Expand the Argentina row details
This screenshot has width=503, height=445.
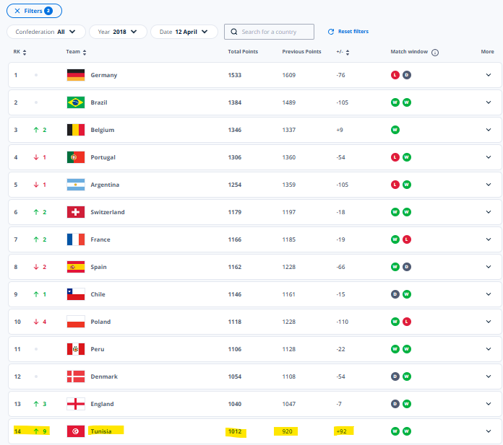click(489, 185)
